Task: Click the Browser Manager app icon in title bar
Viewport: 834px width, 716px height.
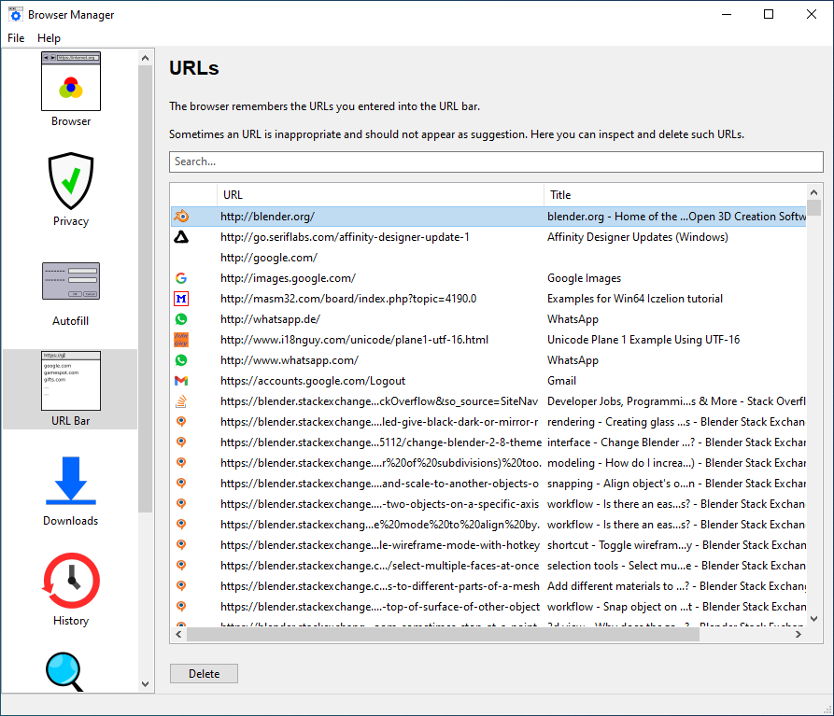Action: pos(16,14)
